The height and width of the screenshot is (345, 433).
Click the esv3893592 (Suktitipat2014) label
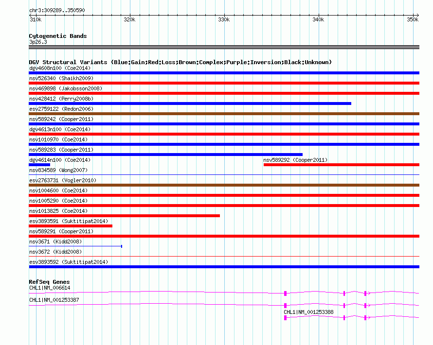tap(69, 262)
